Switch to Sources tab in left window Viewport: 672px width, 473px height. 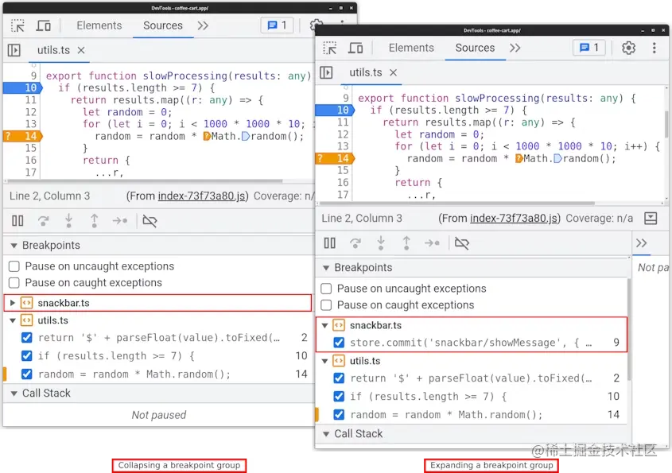click(163, 25)
